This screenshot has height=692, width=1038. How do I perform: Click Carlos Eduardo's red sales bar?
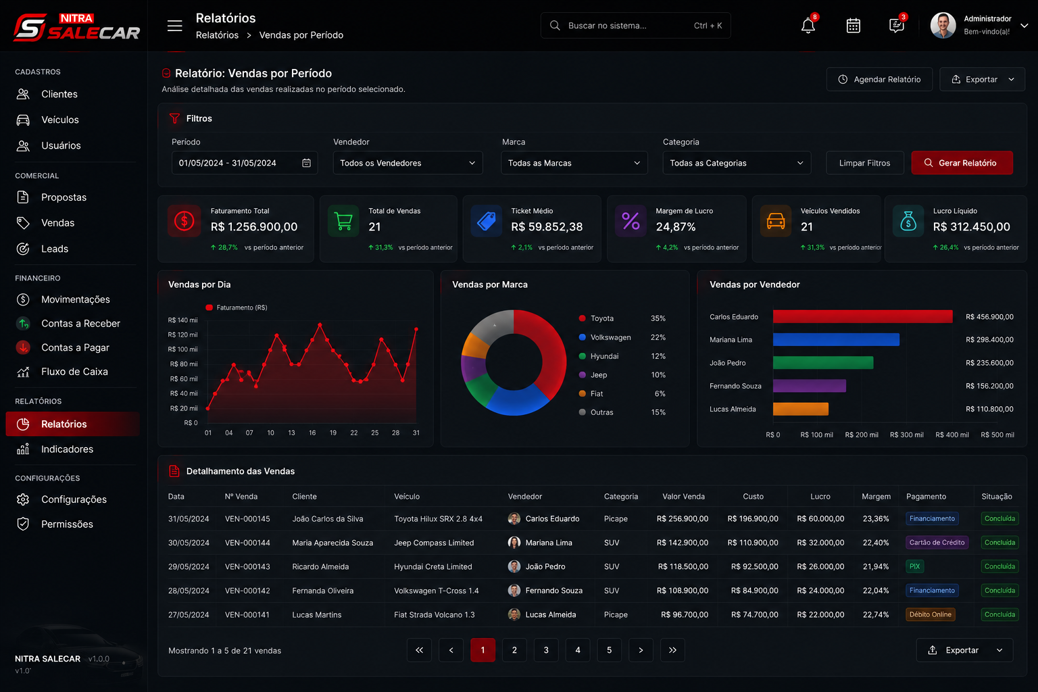coord(862,316)
